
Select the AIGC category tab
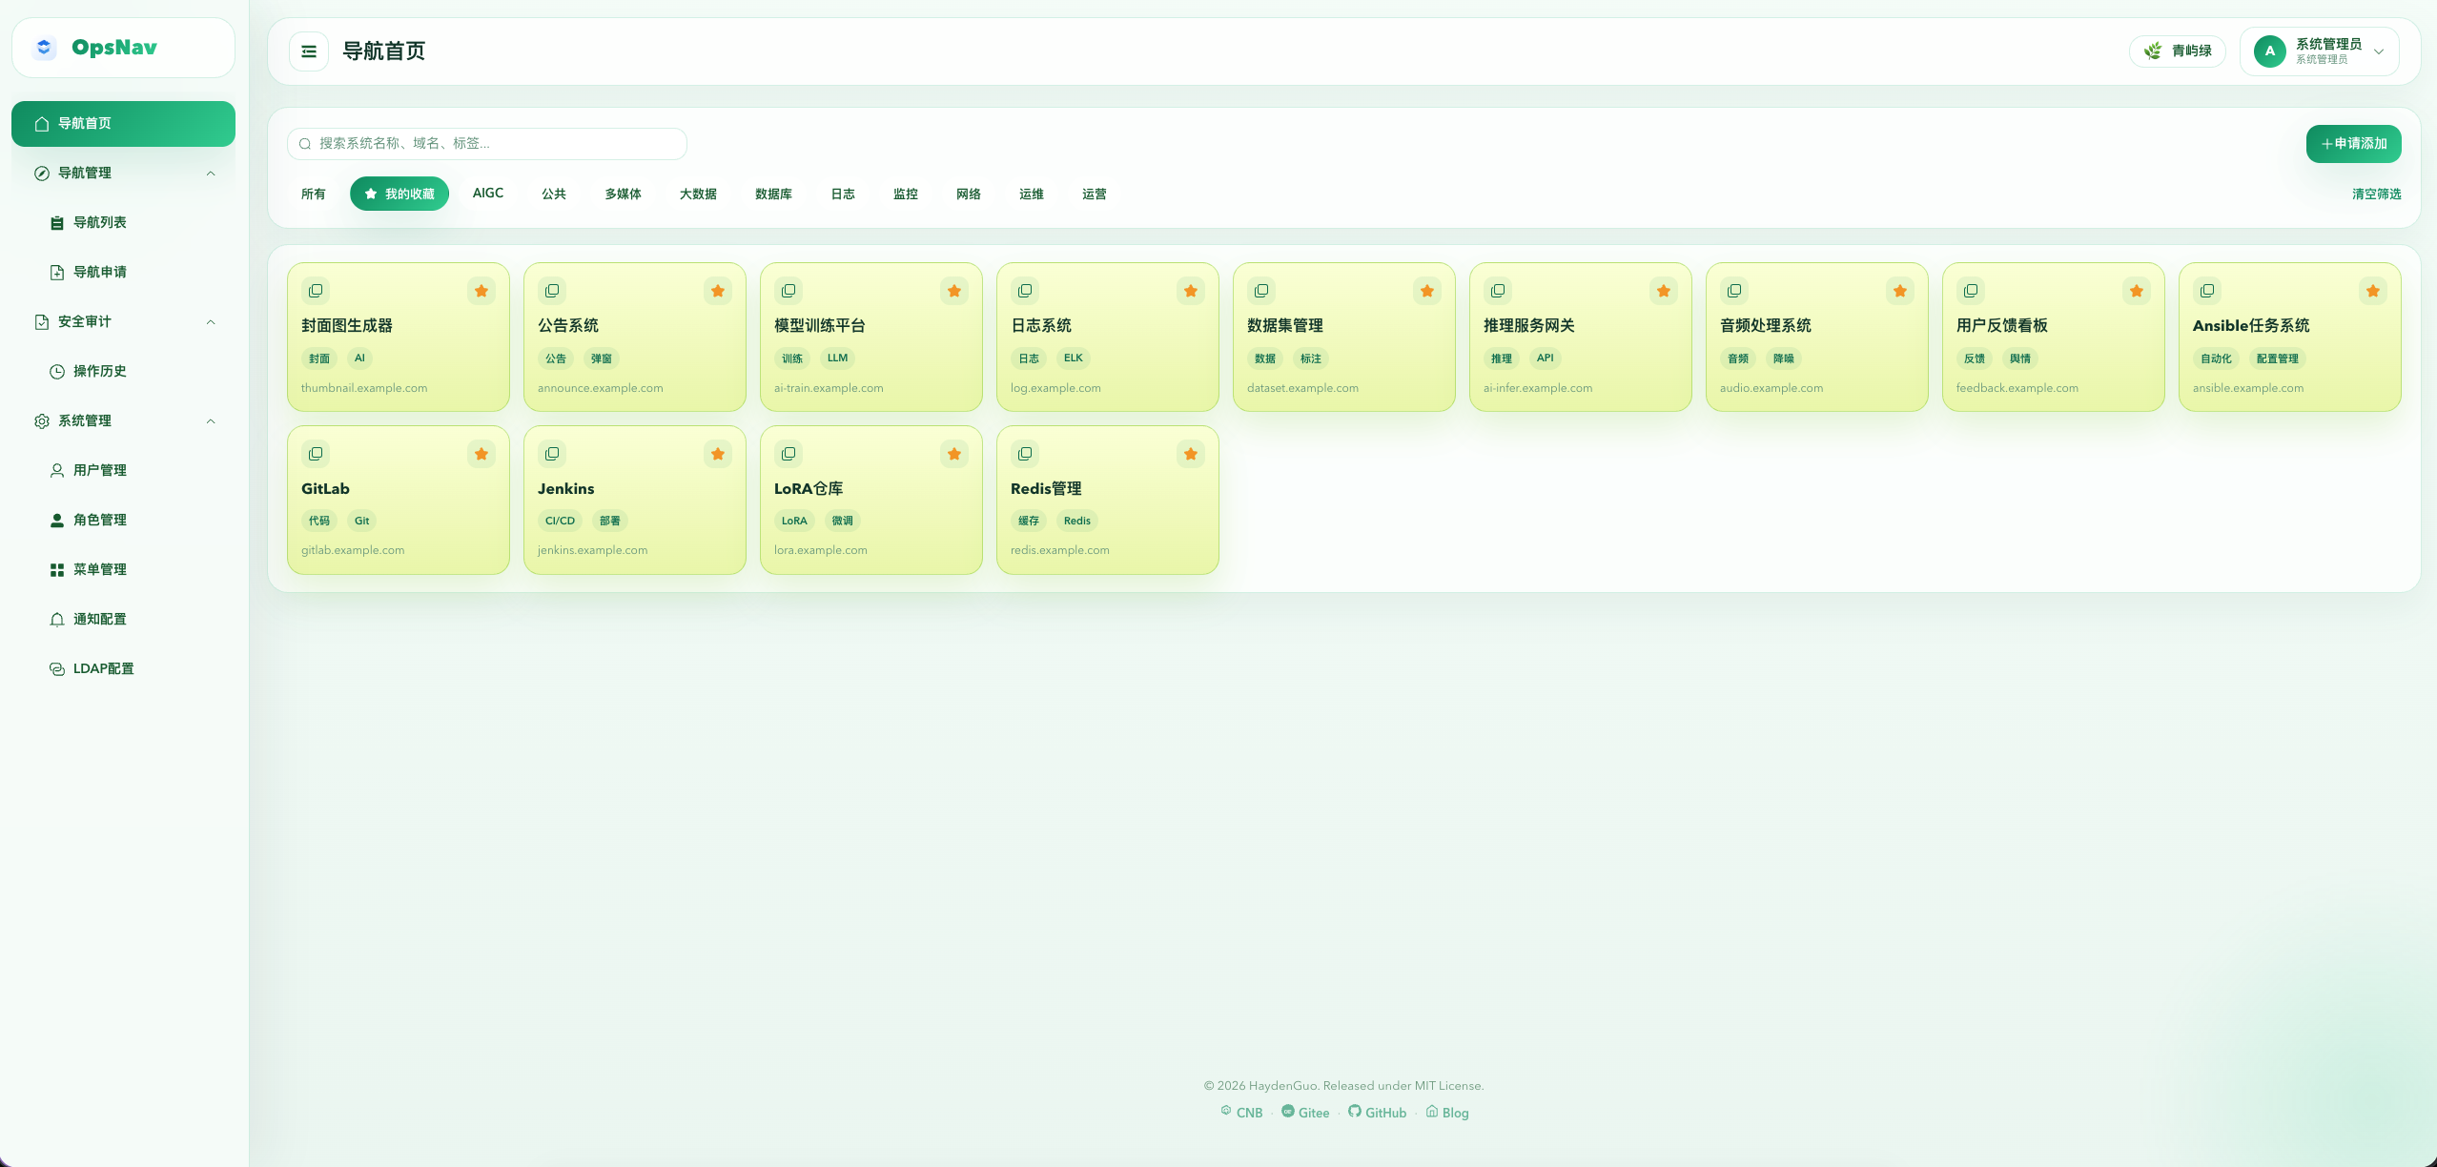488,194
